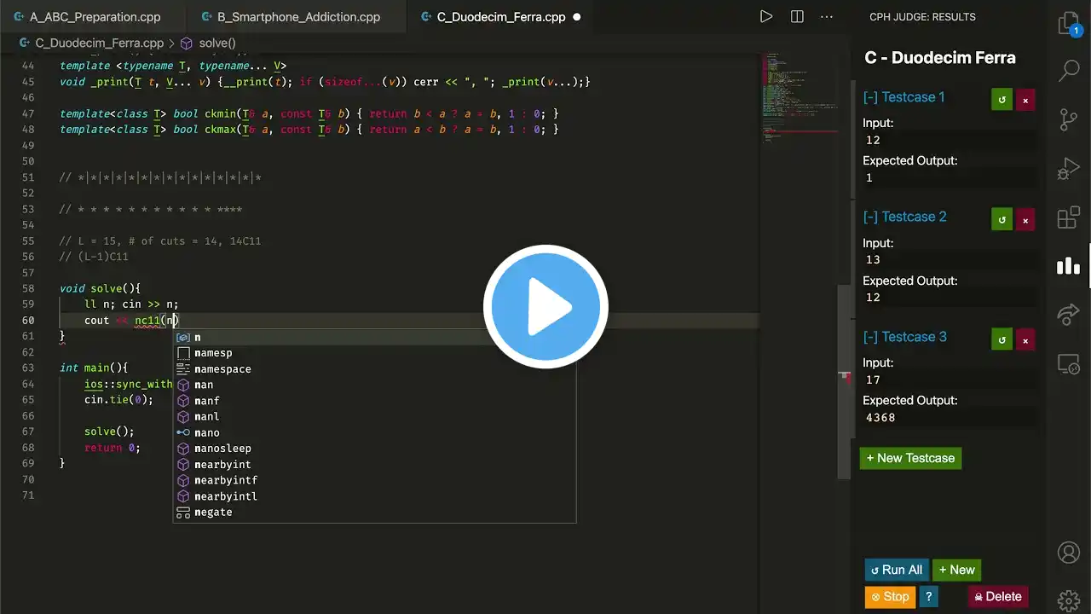Click the Run All button
Viewport: 1091px width, 614px height.
tap(896, 570)
